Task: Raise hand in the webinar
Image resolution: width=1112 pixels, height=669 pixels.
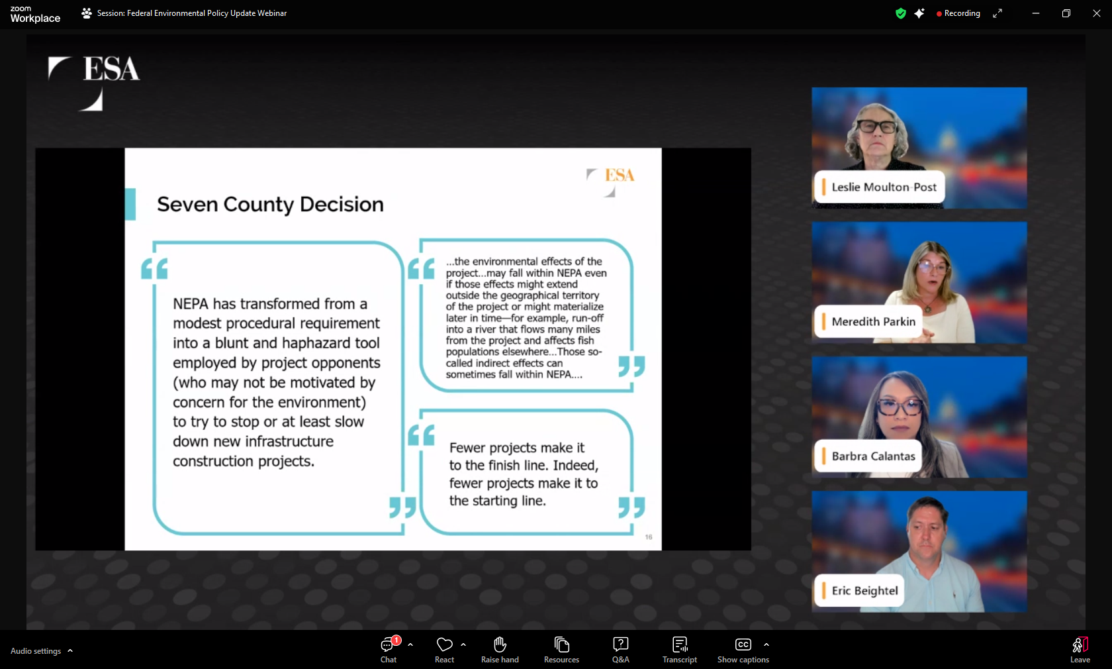Action: (x=500, y=649)
